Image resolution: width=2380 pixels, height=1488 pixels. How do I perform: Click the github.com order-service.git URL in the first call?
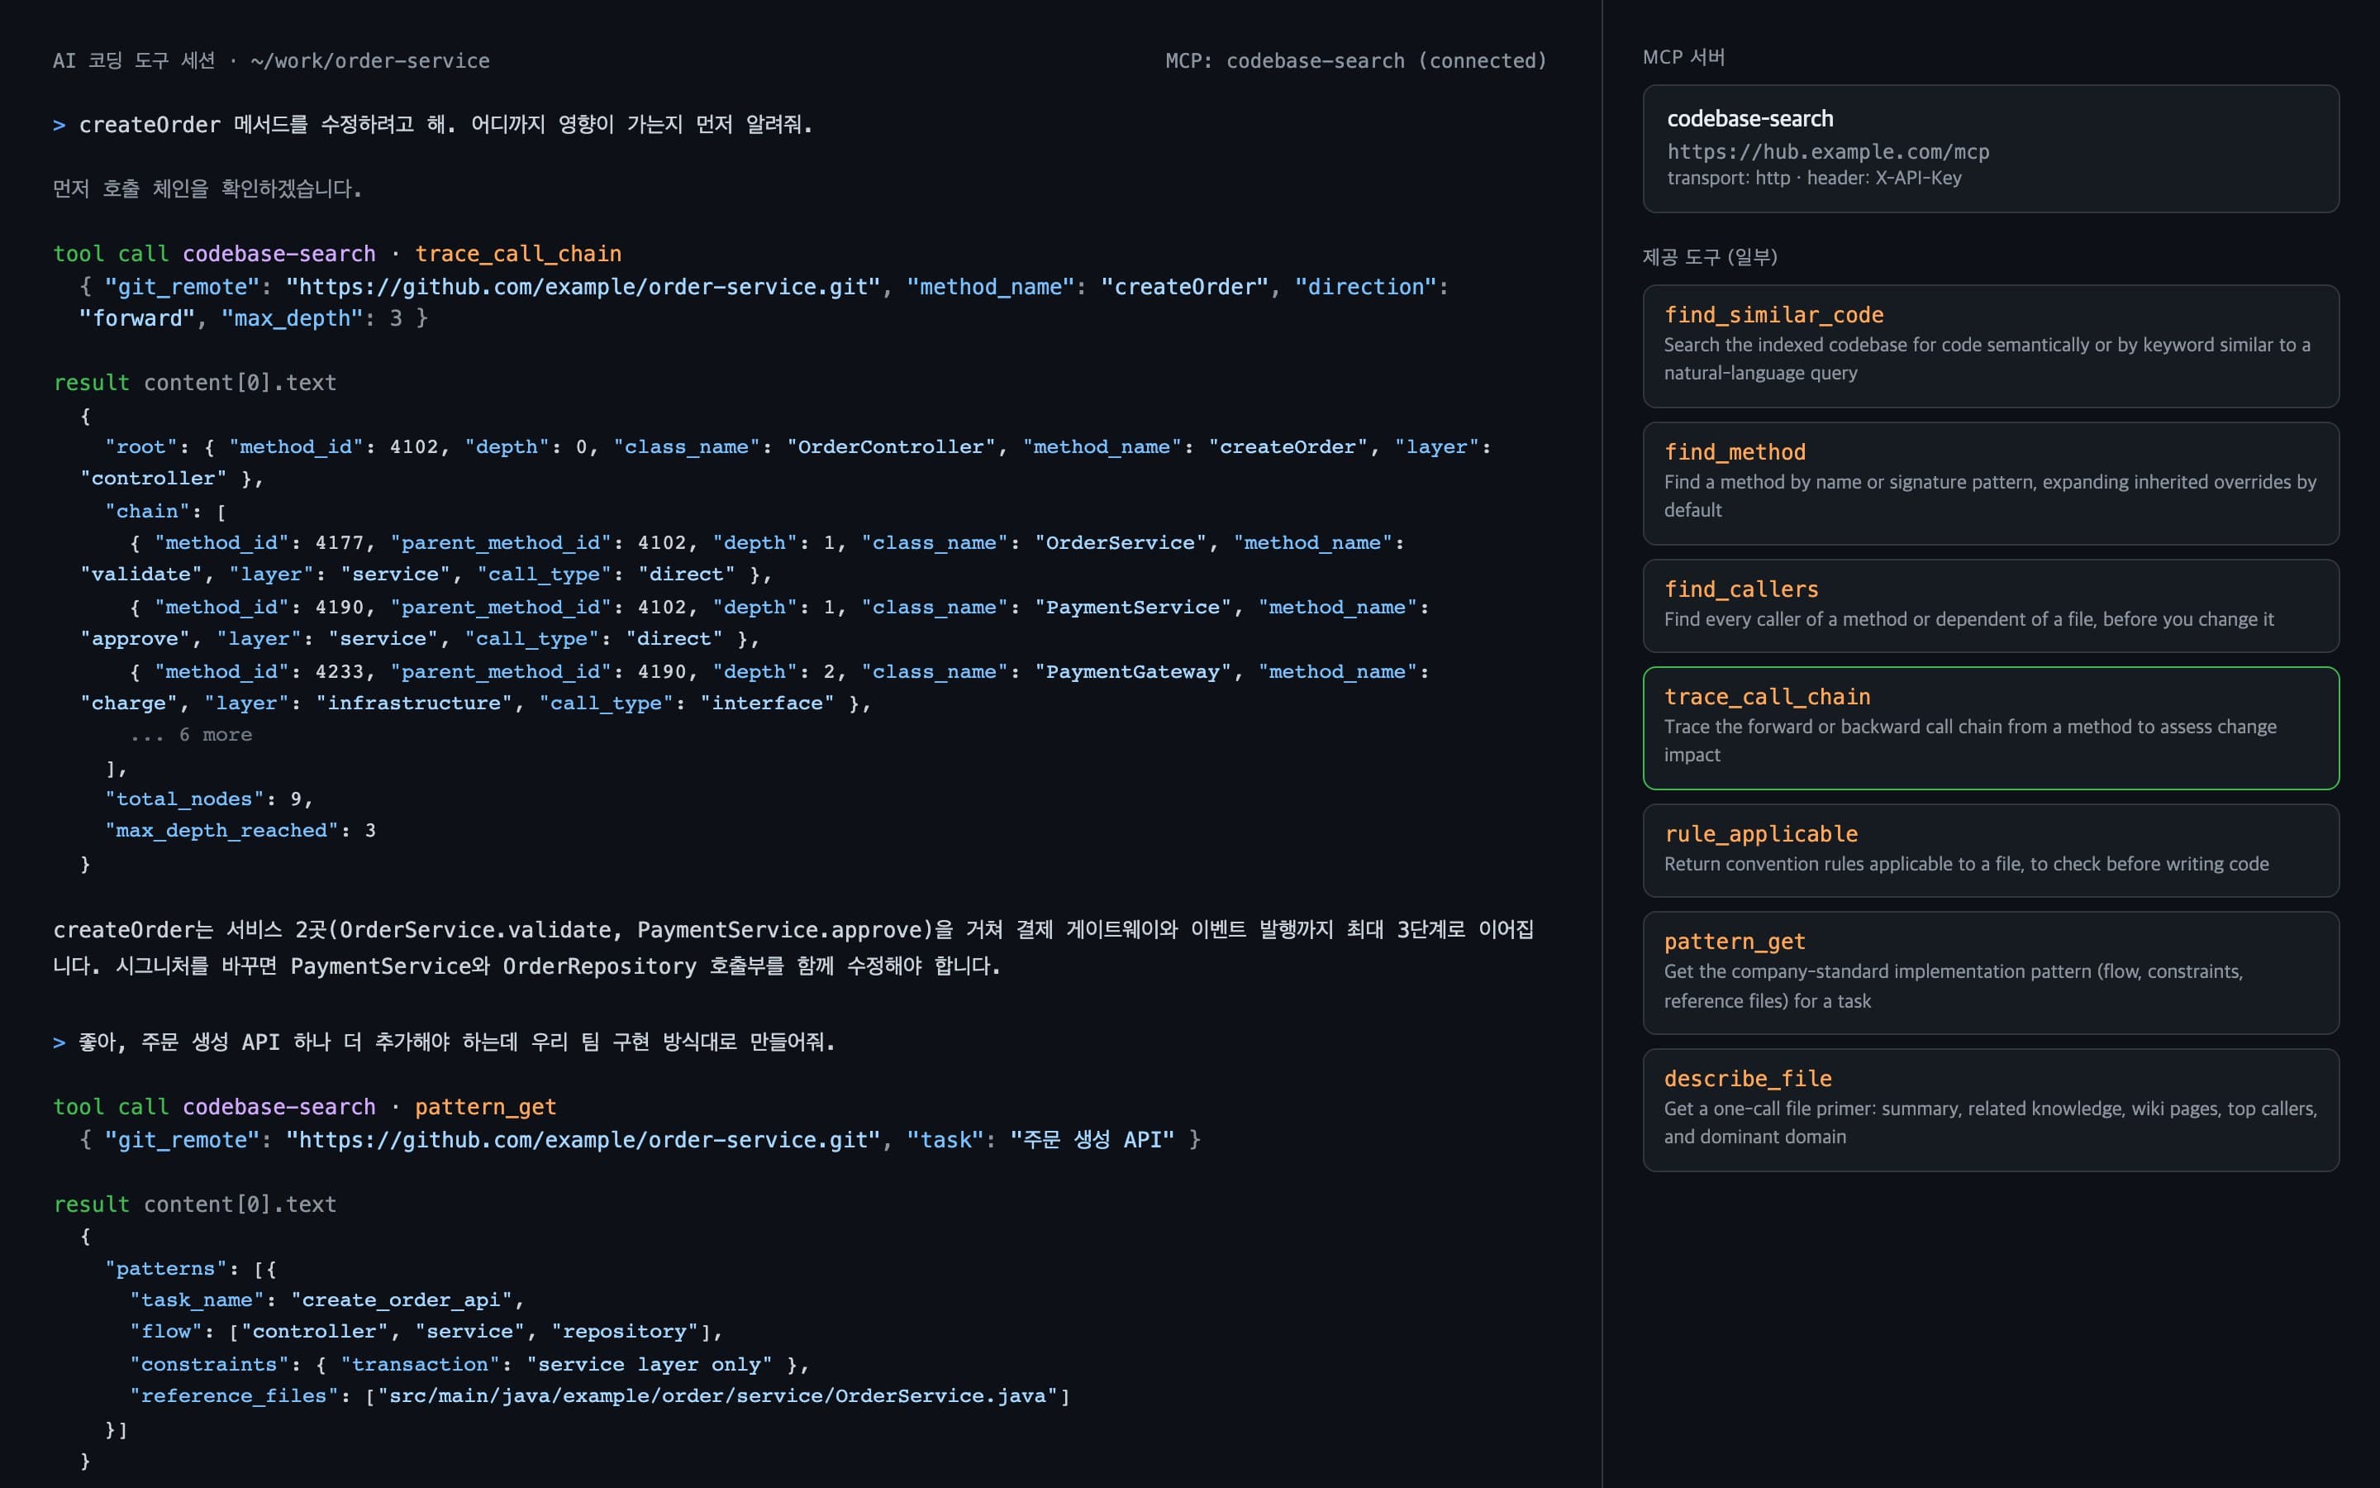tap(583, 286)
